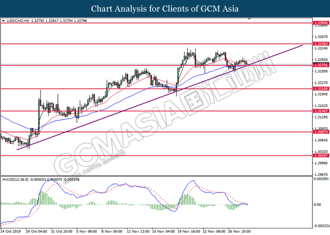Click the 1.33956 red price tag
Image resolution: width=330 pixels, height=235 pixels.
(x=321, y=22)
